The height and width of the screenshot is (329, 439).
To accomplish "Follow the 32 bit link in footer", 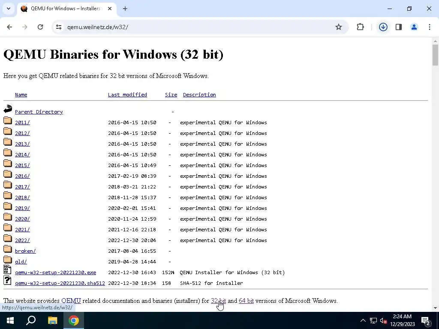I will (218, 301).
